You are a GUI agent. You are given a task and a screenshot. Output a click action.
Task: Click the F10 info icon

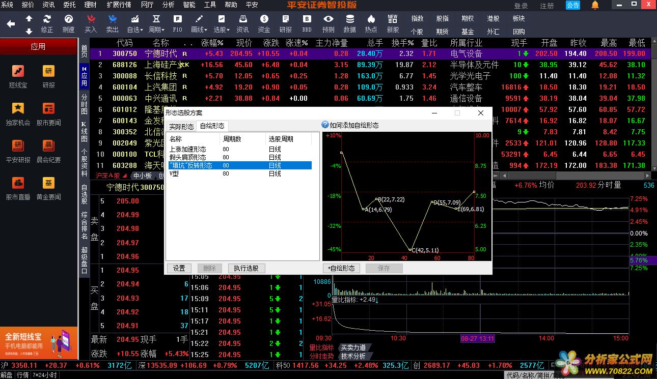point(178,23)
